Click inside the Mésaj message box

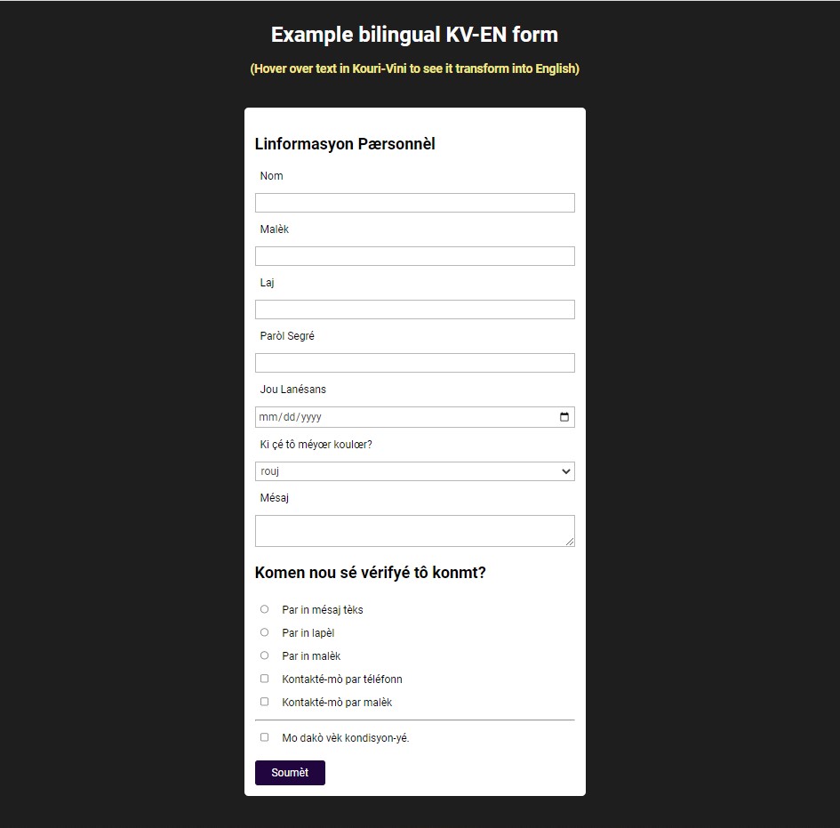[414, 530]
